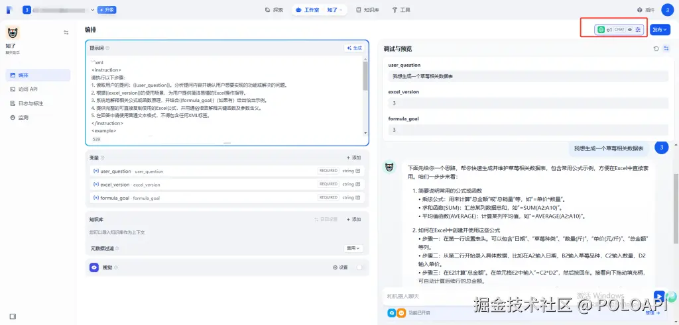Image resolution: width=679 pixels, height=325 pixels.
Task: Open the workspace switcher dropdown arrow
Action: click(93, 10)
